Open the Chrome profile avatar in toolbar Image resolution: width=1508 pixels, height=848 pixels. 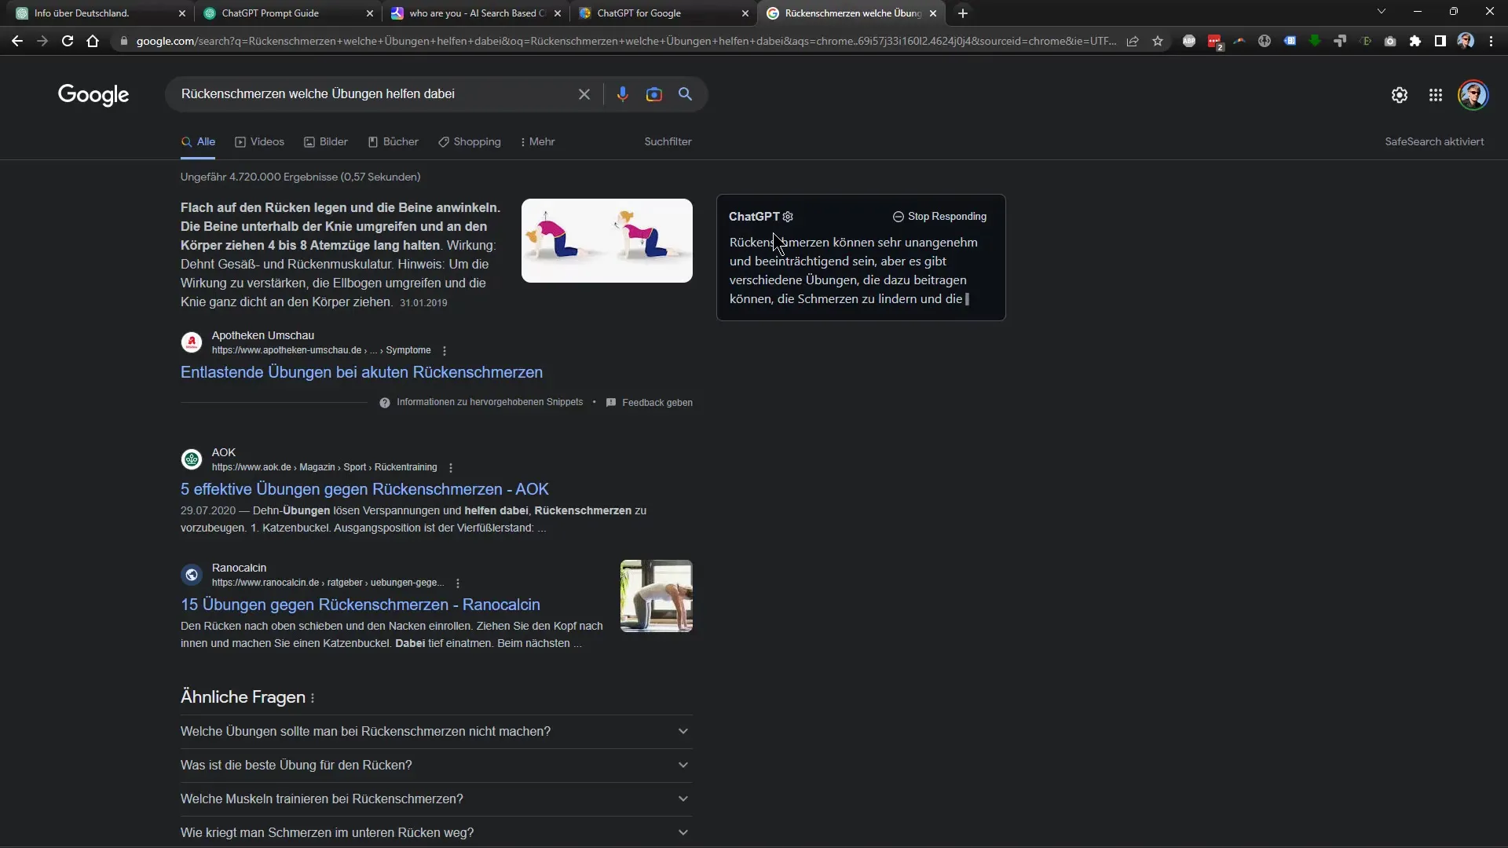click(1466, 41)
